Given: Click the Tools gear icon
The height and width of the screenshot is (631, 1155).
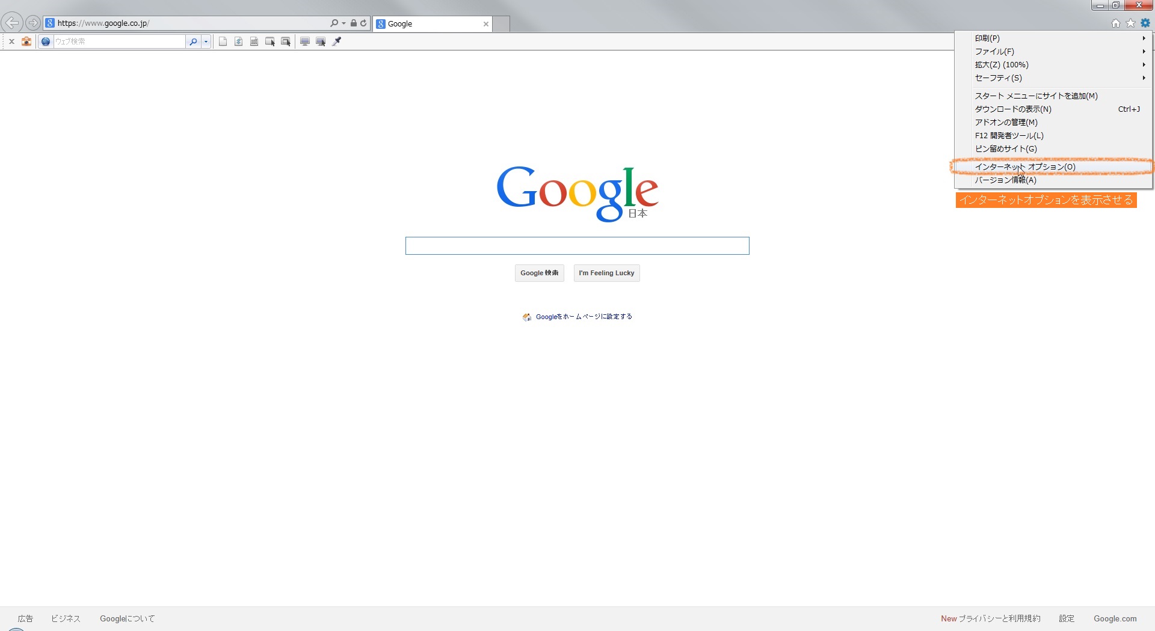Looking at the screenshot, I should 1145,23.
